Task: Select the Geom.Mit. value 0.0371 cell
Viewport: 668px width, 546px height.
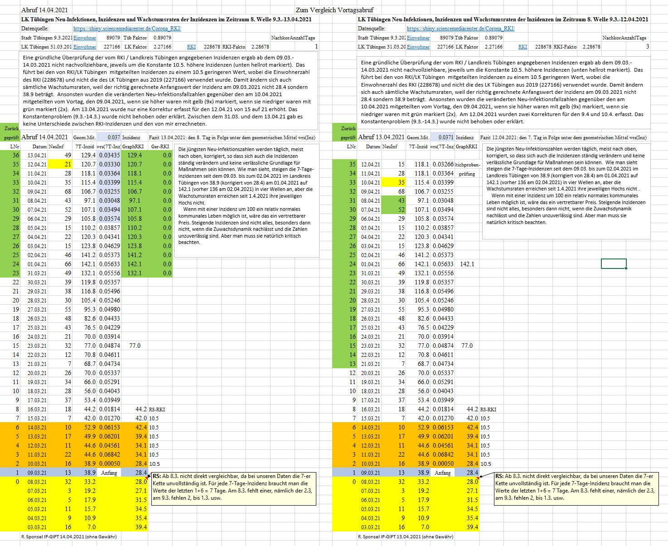Action: (x=442, y=137)
